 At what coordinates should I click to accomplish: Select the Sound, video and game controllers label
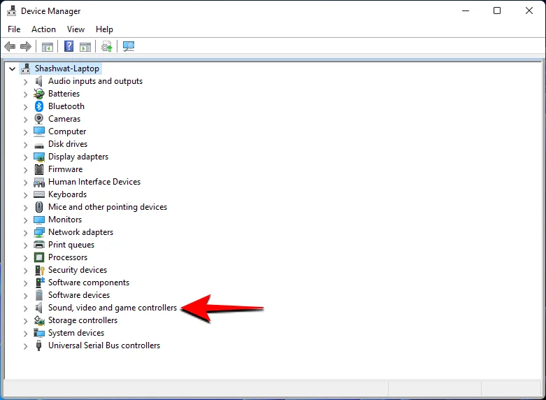(113, 308)
